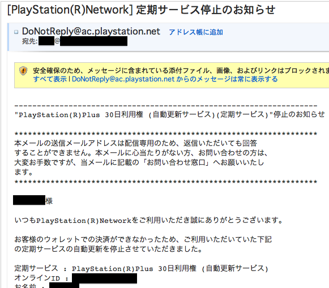Click the line することができません。本メールに心当たりがない方
This screenshot has width=329, height=288.
tap(141, 153)
